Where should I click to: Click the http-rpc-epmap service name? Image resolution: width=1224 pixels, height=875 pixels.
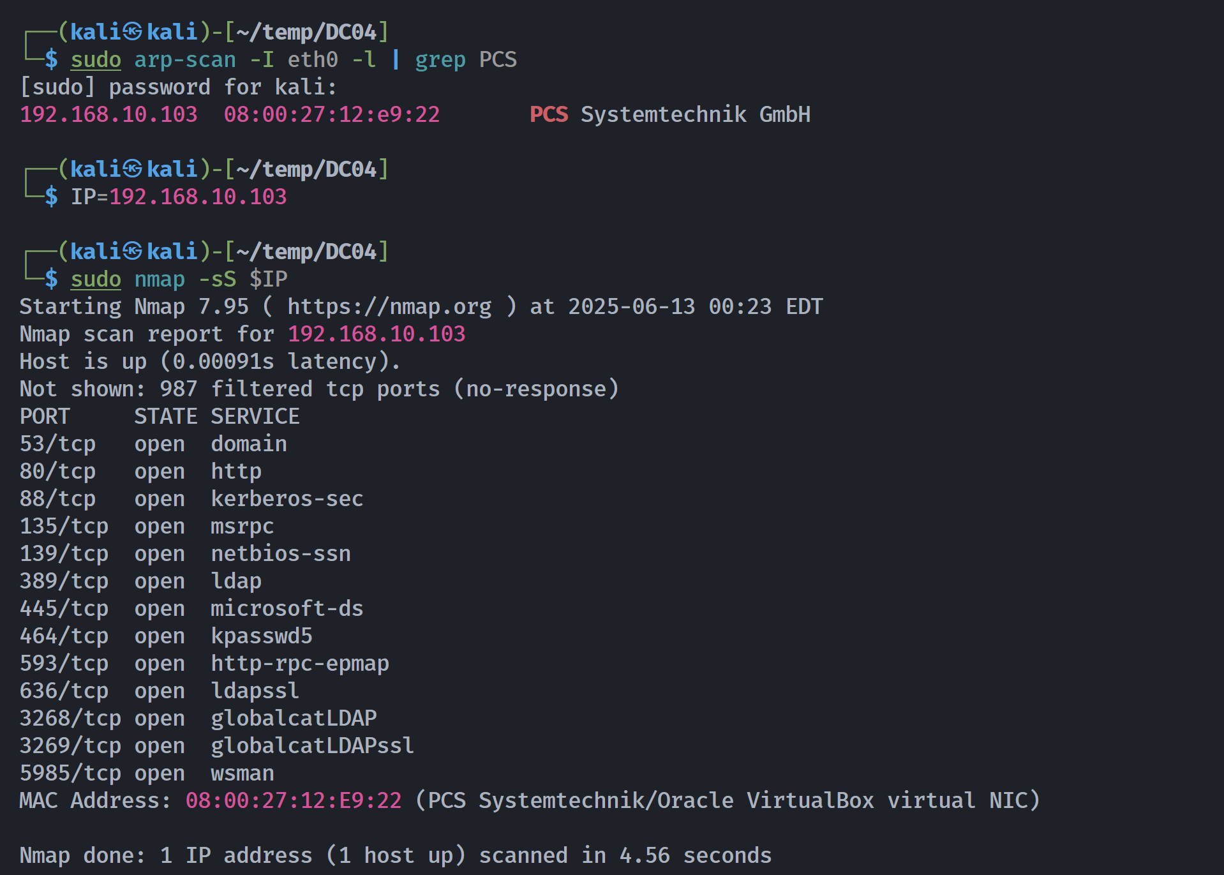tap(300, 664)
